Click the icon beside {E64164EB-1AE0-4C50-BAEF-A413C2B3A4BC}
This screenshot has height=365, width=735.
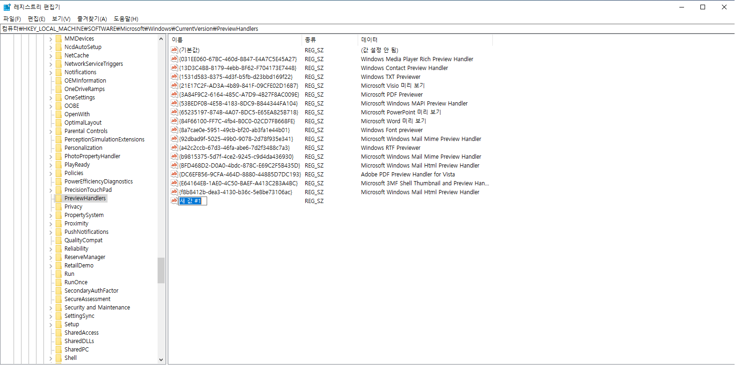(x=174, y=183)
